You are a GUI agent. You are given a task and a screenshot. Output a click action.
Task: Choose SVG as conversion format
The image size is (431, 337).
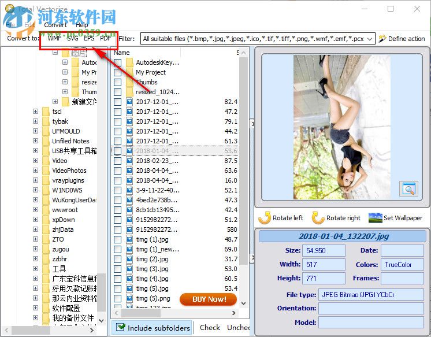73,38
